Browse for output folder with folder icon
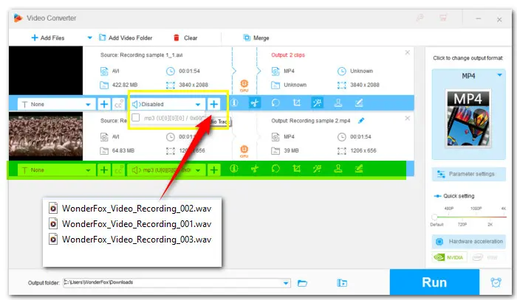 pyautogui.click(x=302, y=283)
